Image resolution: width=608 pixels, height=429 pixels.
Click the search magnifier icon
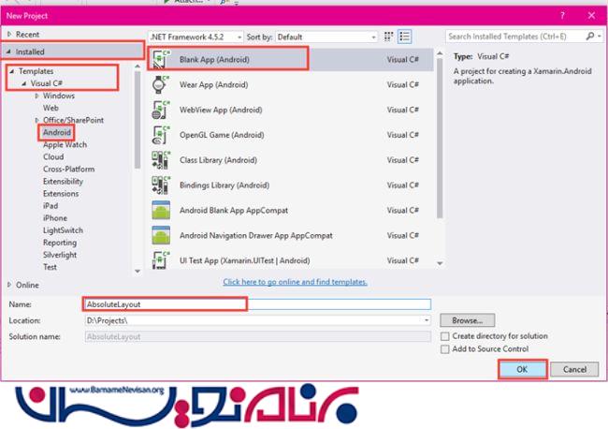click(590, 37)
